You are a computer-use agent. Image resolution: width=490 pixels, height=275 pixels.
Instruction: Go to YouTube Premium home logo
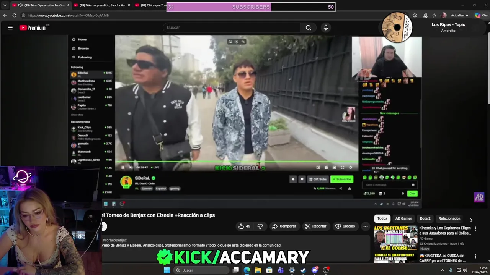click(33, 27)
